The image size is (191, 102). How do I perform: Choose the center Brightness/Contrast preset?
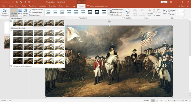[39, 47]
